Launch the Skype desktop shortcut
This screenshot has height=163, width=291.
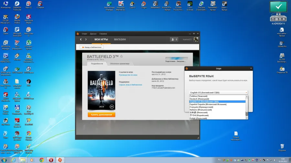tap(5, 135)
